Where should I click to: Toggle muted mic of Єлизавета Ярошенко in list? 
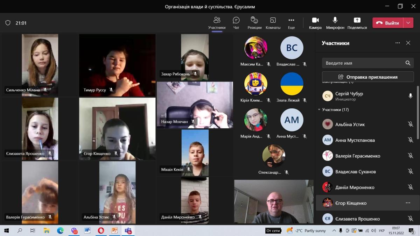(411, 219)
